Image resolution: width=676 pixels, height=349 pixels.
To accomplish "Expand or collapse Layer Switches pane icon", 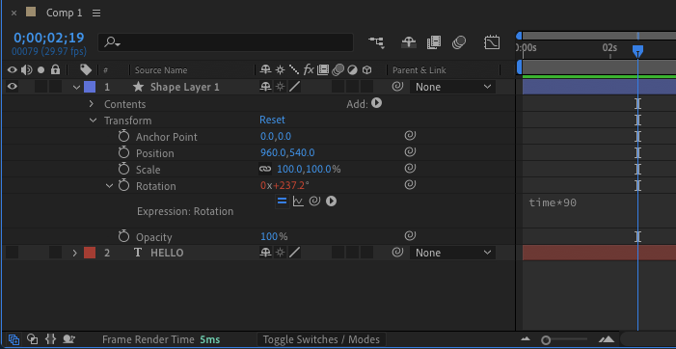I will (14, 339).
